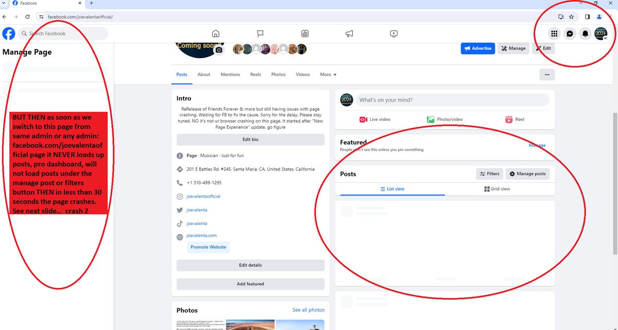This screenshot has height=330, width=618.
Task: Switch to the Posts tab
Action: [182, 75]
